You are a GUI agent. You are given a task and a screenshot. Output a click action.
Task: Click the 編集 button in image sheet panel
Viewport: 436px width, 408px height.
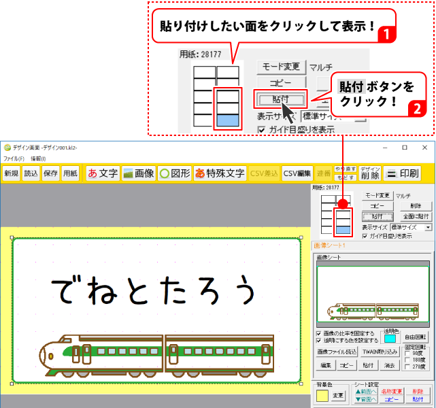coord(326,365)
